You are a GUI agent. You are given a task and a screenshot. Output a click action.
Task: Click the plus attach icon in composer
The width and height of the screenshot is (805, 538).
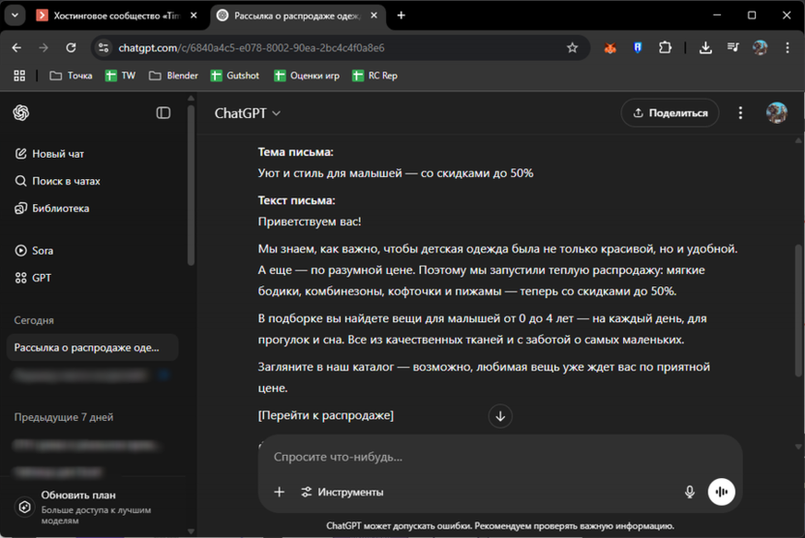coord(279,492)
